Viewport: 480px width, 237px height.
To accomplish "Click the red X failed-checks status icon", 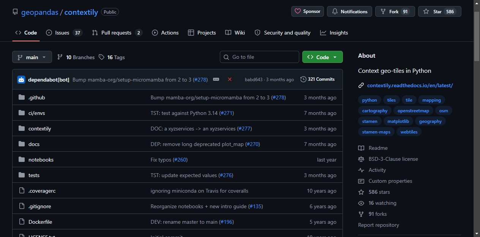I will [x=230, y=79].
